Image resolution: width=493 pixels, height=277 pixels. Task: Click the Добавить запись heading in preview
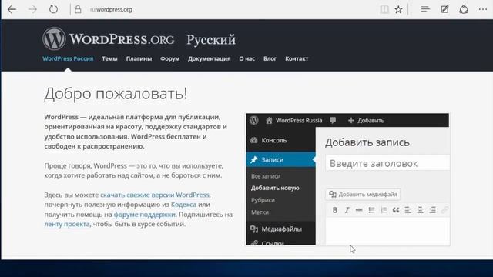[367, 142]
